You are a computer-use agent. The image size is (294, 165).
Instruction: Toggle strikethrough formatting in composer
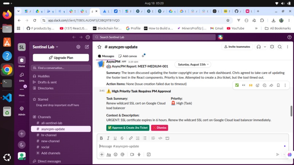click(122, 138)
